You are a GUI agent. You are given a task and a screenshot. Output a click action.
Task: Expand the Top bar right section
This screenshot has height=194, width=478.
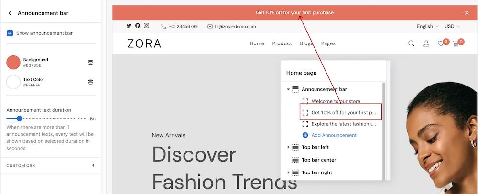(288, 172)
